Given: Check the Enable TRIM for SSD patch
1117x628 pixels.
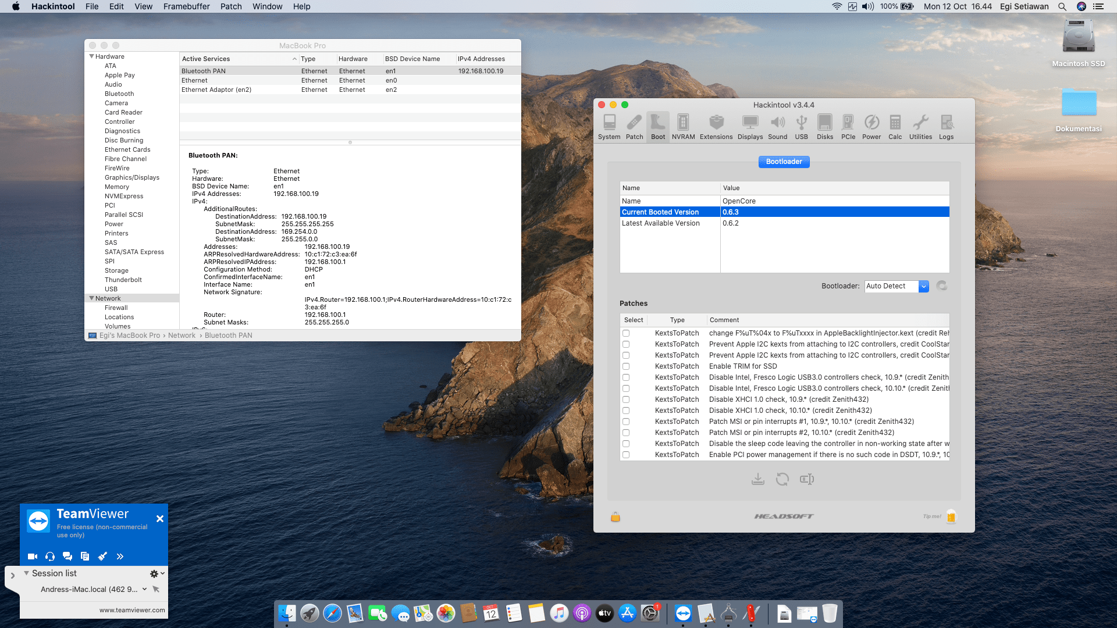Looking at the screenshot, I should pos(626,366).
